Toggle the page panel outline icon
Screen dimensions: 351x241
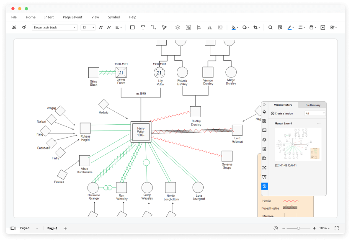13,228
